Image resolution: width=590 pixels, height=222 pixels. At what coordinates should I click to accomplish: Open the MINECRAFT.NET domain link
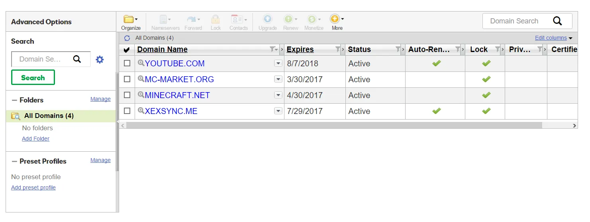(177, 95)
